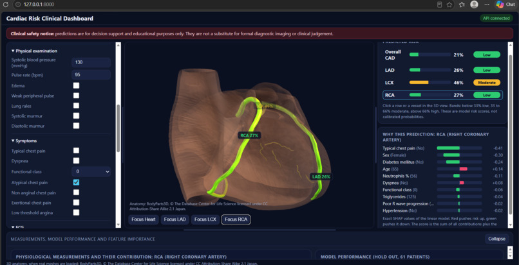Click the Sex (Female) feature row
The width and height of the screenshot is (519, 265).
442,155
